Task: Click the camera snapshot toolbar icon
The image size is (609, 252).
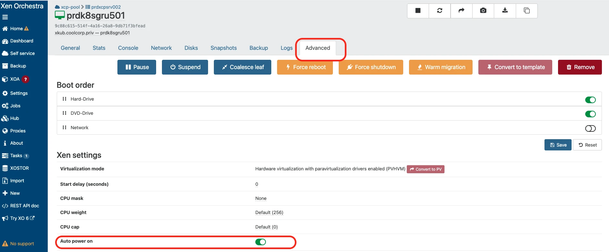Action: (x=483, y=11)
